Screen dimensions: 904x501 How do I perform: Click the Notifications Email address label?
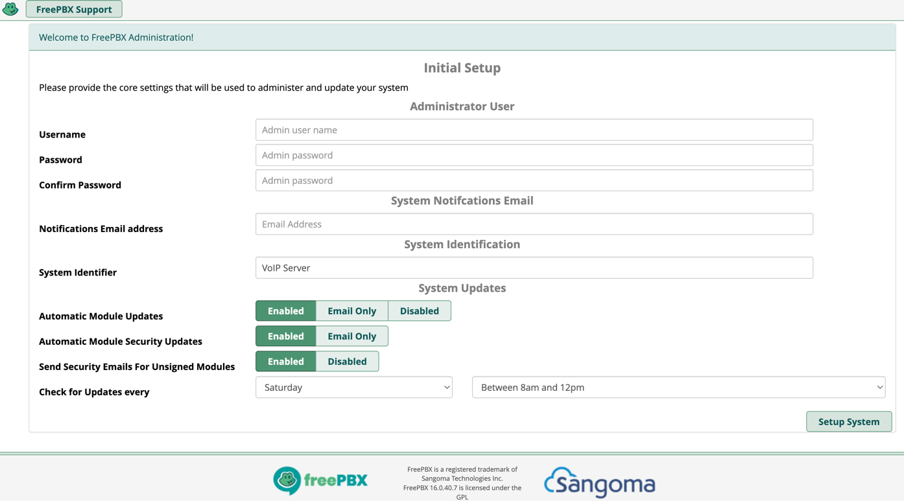point(101,229)
